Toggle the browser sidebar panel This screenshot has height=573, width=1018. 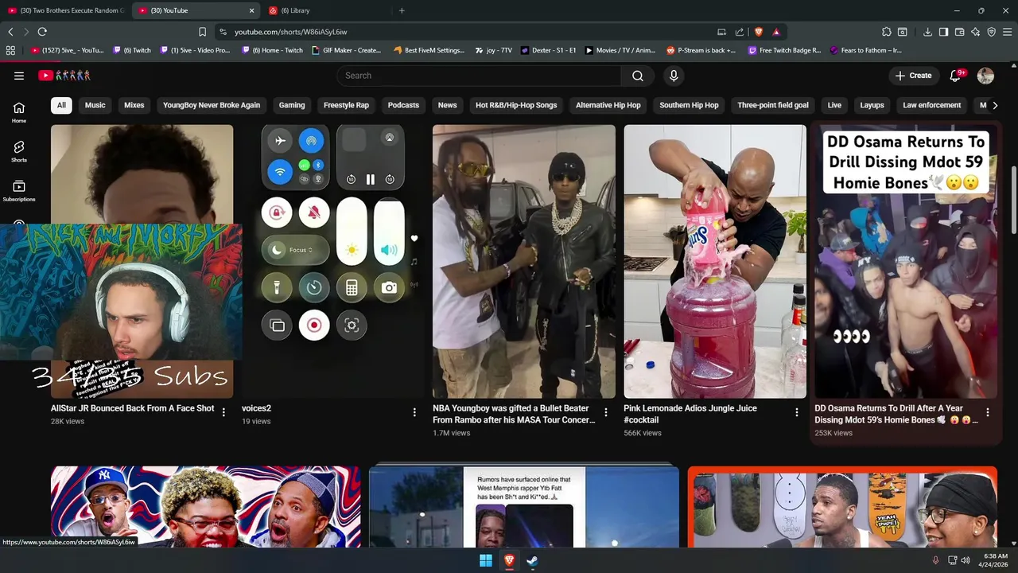pos(943,32)
